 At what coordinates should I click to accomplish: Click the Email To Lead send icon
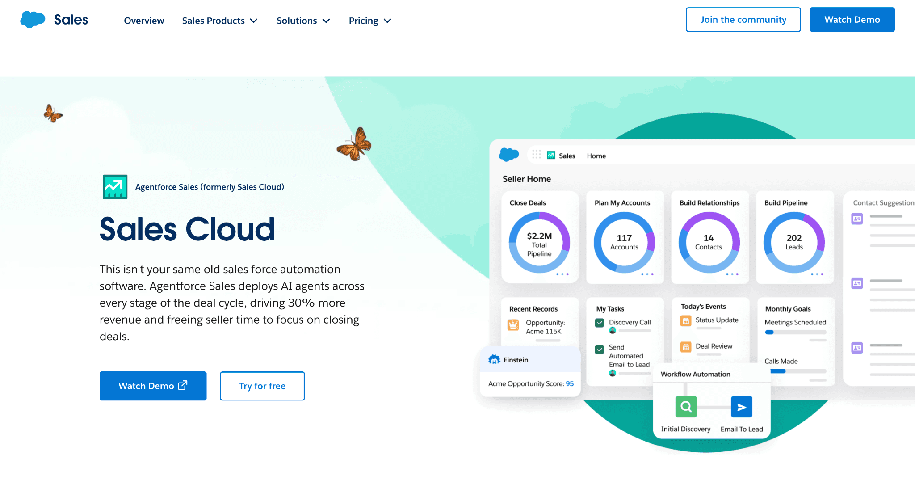coord(741,407)
